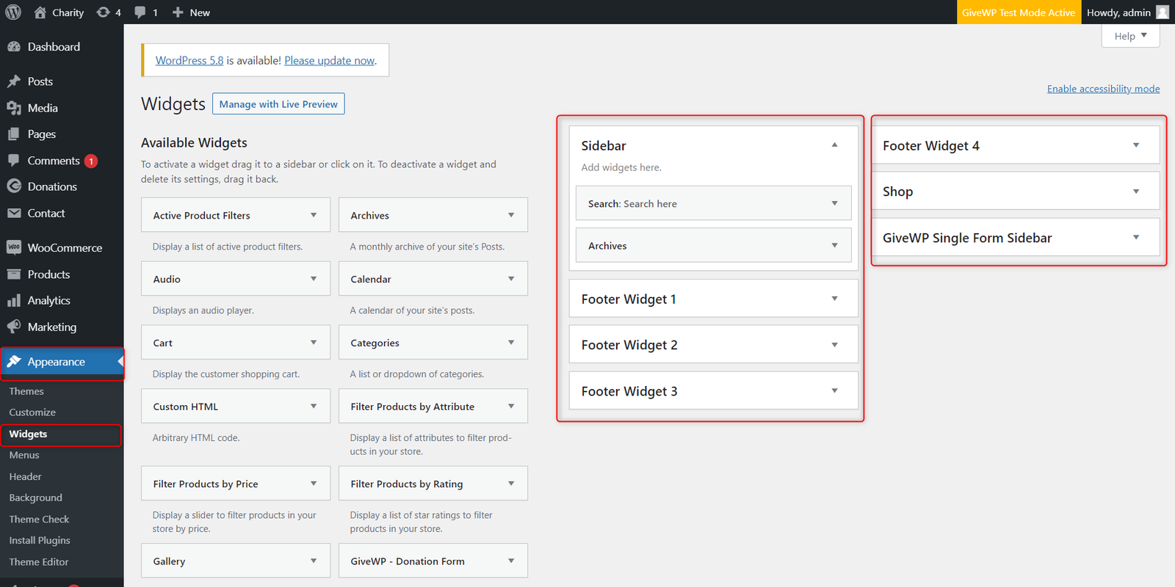1175x587 pixels.
Task: Collapse the Sidebar widget area
Action: coord(835,145)
